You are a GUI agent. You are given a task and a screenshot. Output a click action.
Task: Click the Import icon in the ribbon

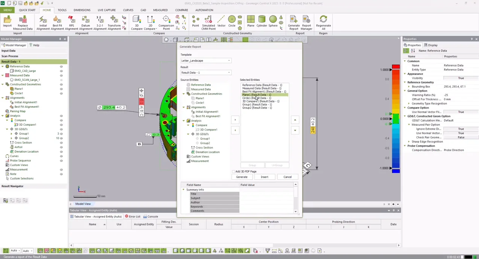(x=7, y=22)
